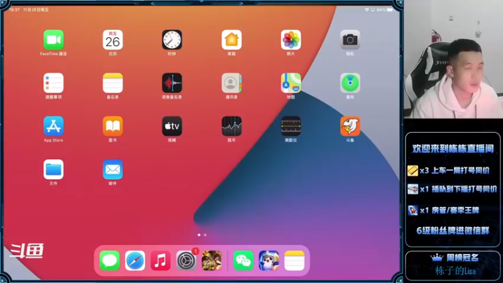This screenshot has height=283, width=503.
Task: Open Settings with badge in dock
Action: 186,260
